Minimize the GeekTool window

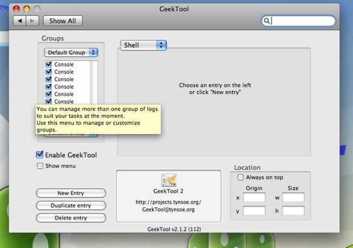(x=27, y=9)
